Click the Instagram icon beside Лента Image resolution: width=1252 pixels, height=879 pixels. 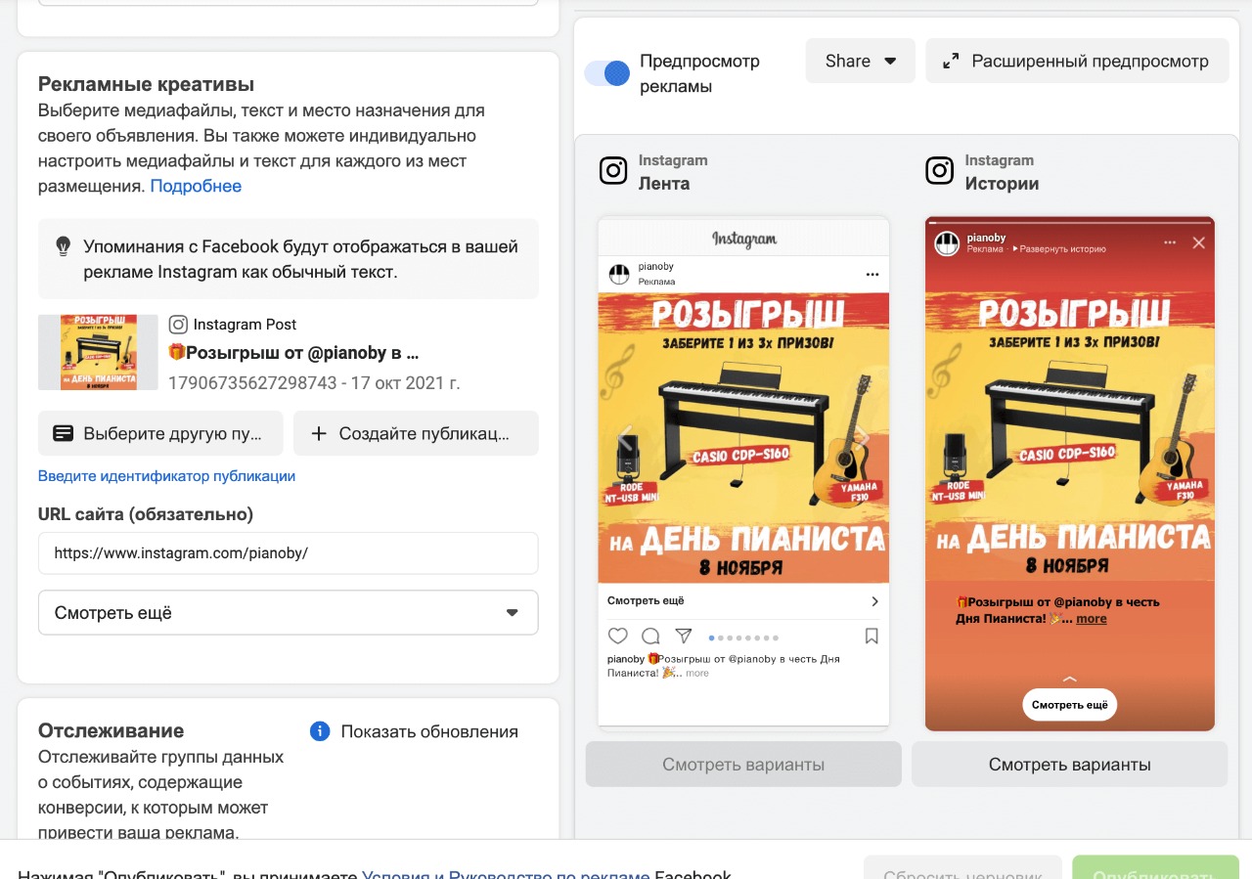613,171
